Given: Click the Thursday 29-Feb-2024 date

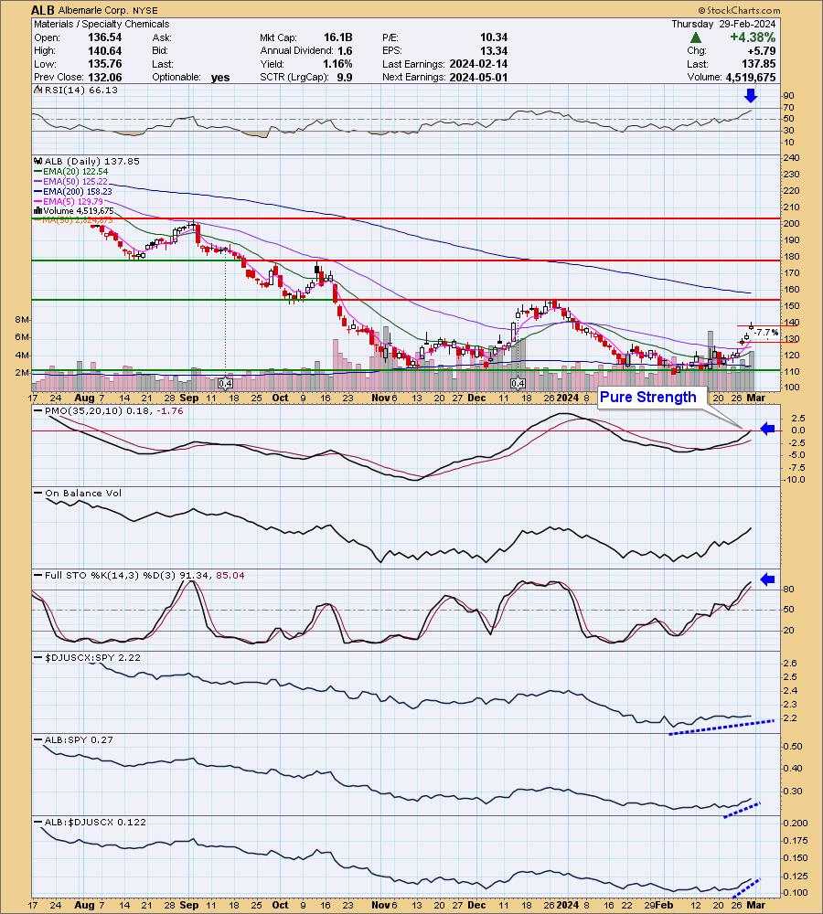Looking at the screenshot, I should pos(723,24).
